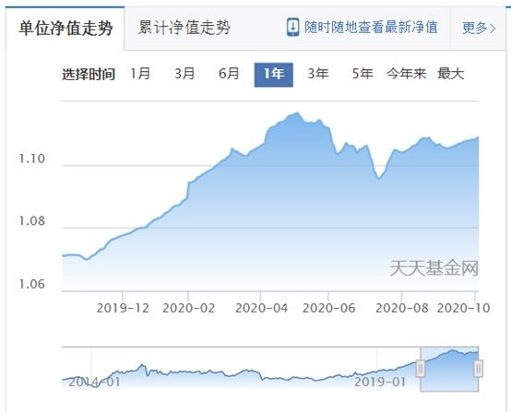
Task: Open the 累计净值走势 tab
Action: (x=184, y=28)
